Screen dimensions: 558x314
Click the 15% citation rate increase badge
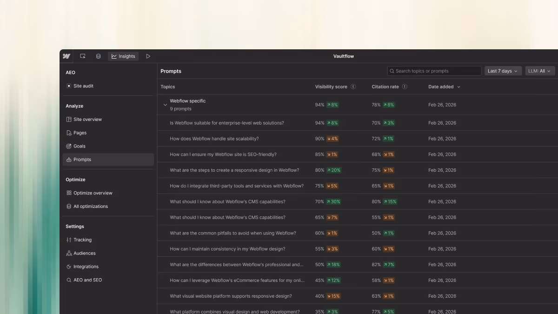(x=390, y=202)
